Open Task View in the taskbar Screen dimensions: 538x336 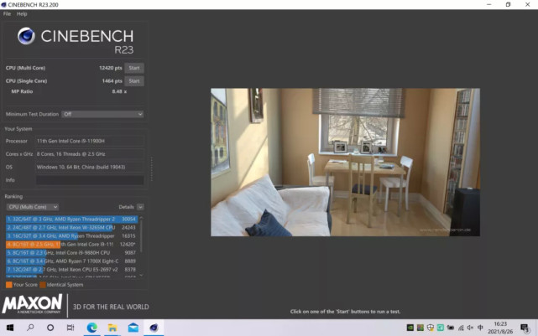pos(71,328)
